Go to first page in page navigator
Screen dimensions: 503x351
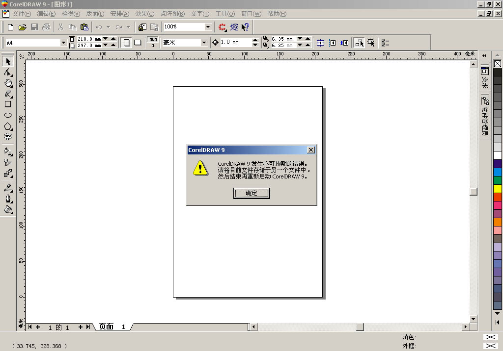(x=30, y=326)
